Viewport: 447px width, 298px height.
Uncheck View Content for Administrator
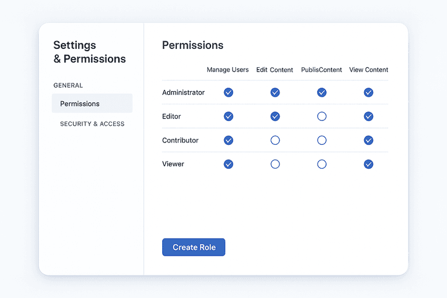click(368, 92)
